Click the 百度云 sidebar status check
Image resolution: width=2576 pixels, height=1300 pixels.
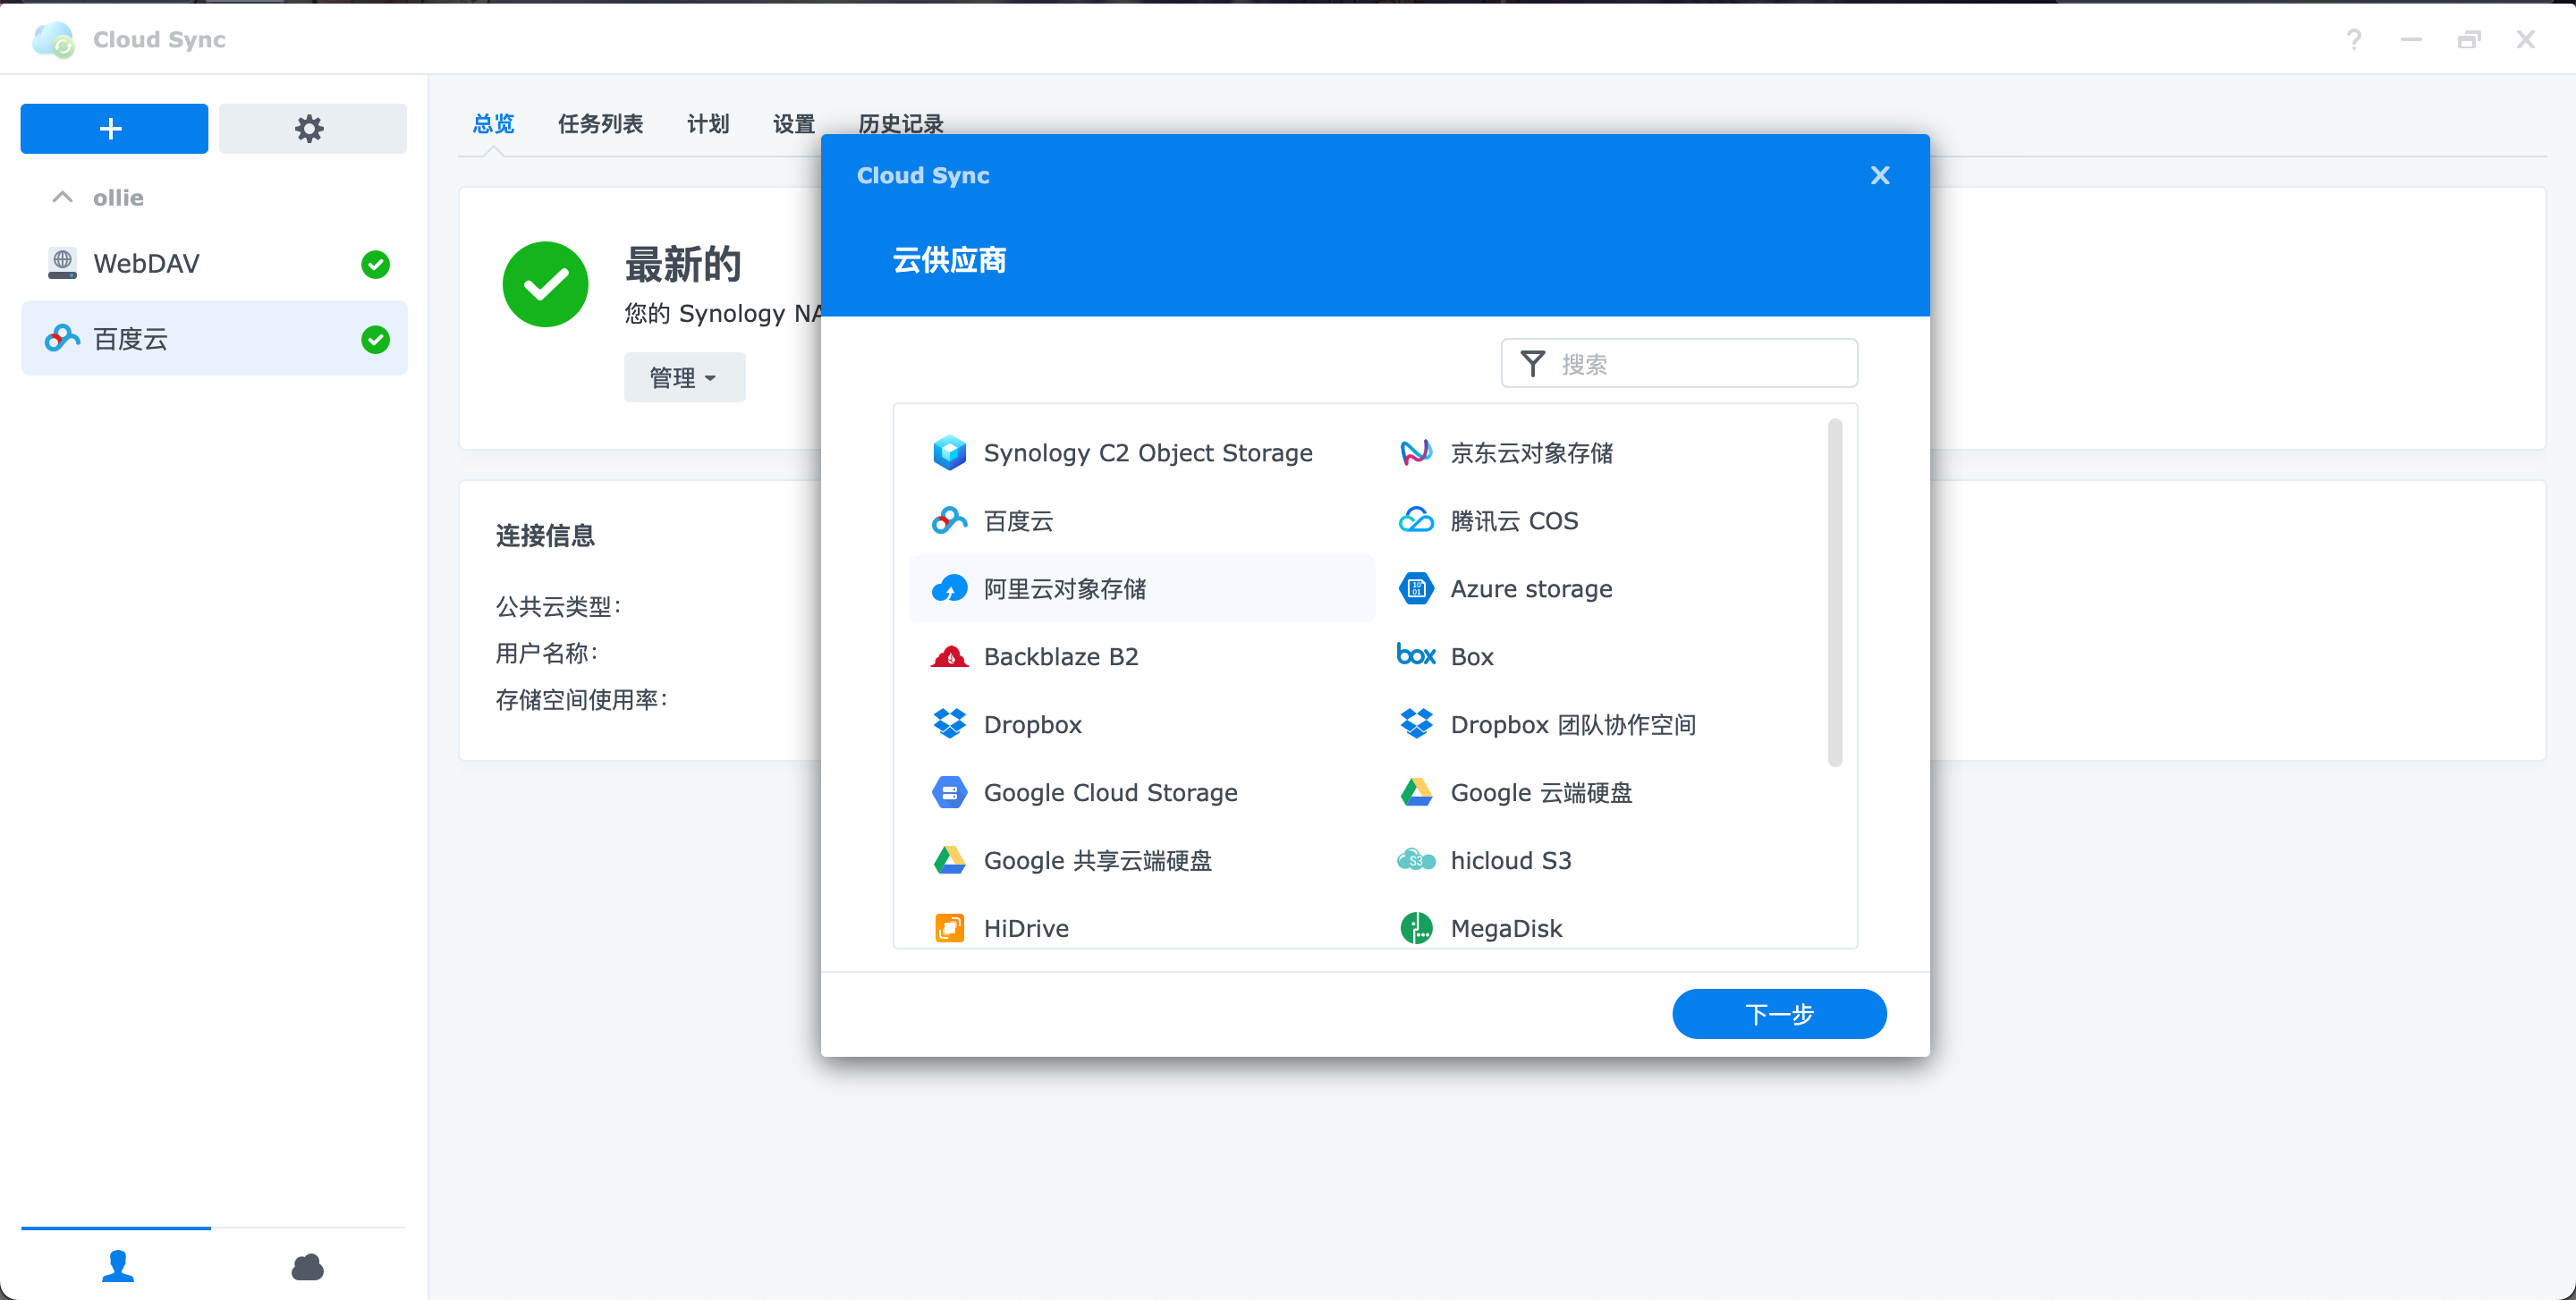(375, 340)
